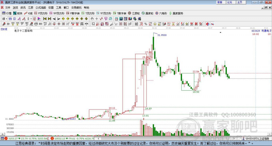Open the 六角形 hexagon tool
This screenshot has height=146, width=272.
[x=161, y=13]
